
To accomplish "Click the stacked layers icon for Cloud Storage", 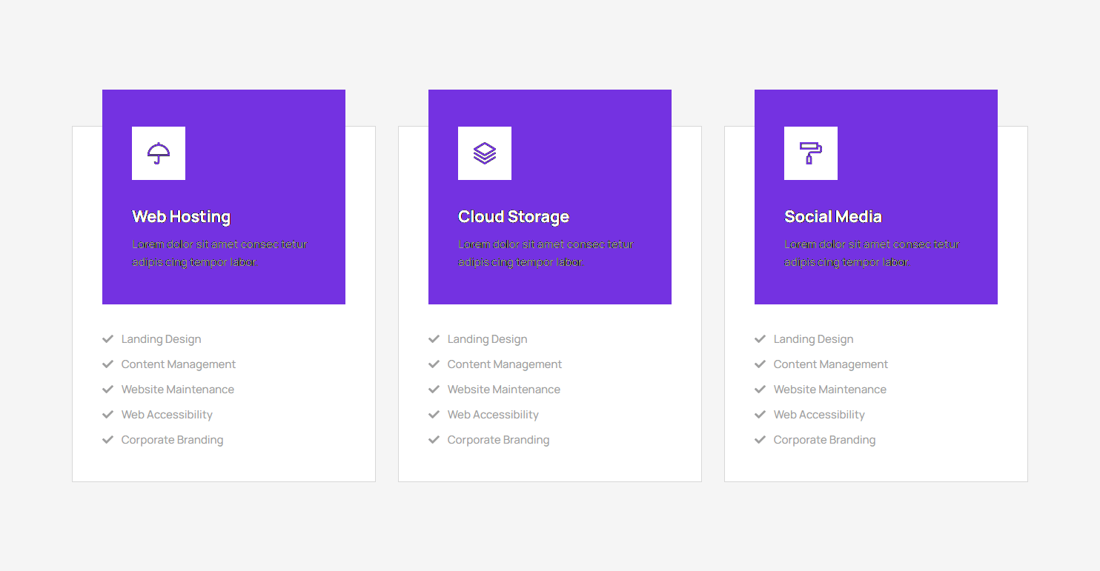I will (485, 153).
